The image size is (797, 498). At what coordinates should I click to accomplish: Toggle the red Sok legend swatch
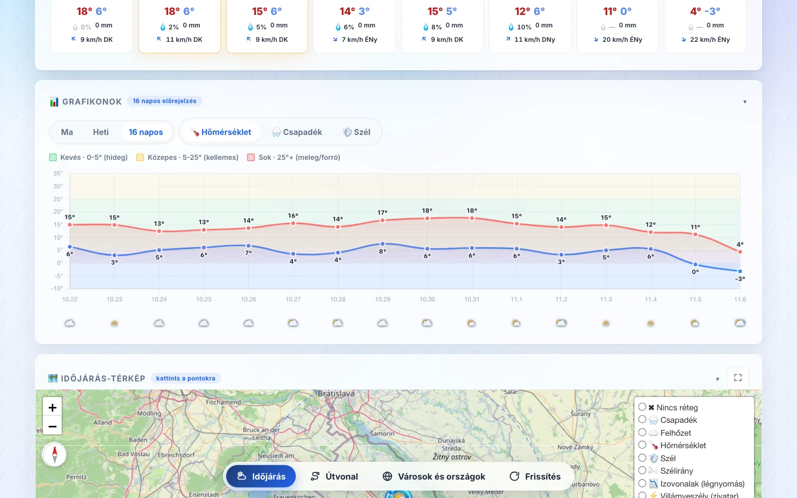click(251, 157)
